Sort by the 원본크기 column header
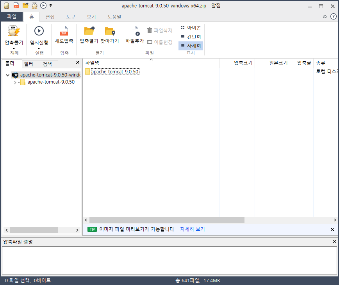The image size is (339, 285). pyautogui.click(x=273, y=63)
